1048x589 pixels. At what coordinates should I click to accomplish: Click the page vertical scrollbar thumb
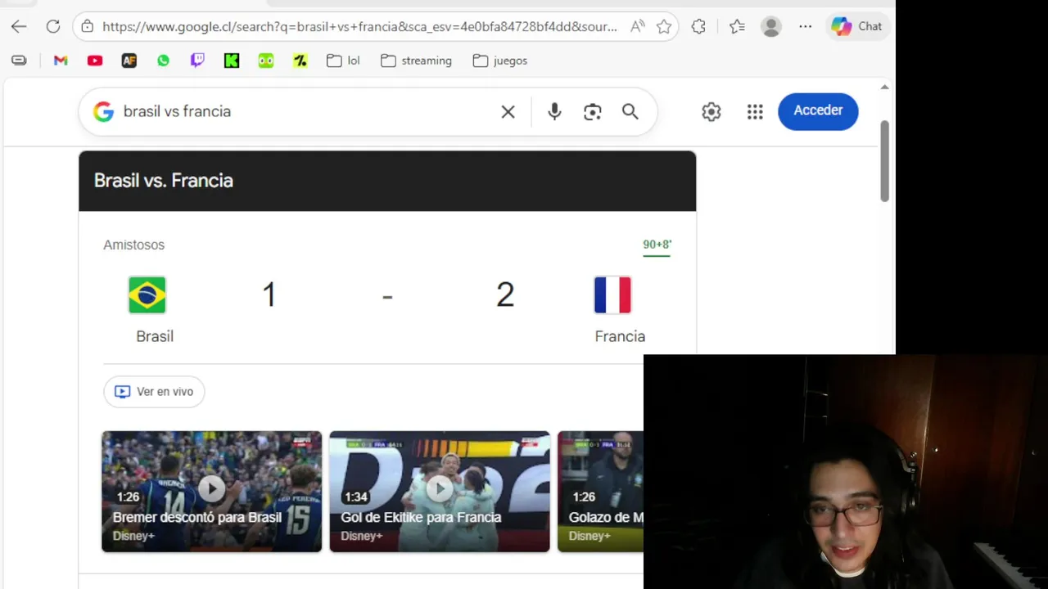[884, 160]
